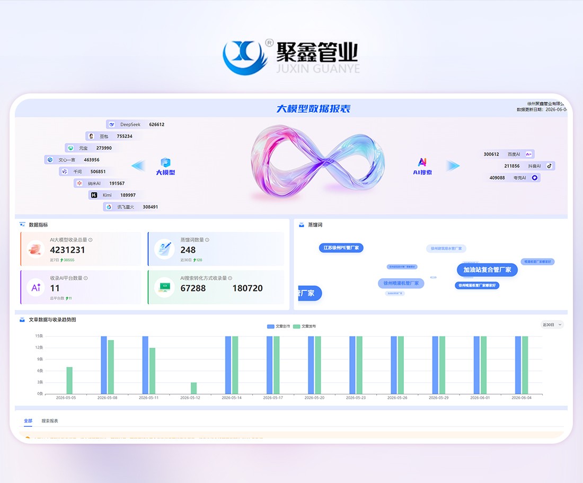Screen dimensions: 583x483
Task: Click the 百度AI badge icon
Action: [x=529, y=154]
